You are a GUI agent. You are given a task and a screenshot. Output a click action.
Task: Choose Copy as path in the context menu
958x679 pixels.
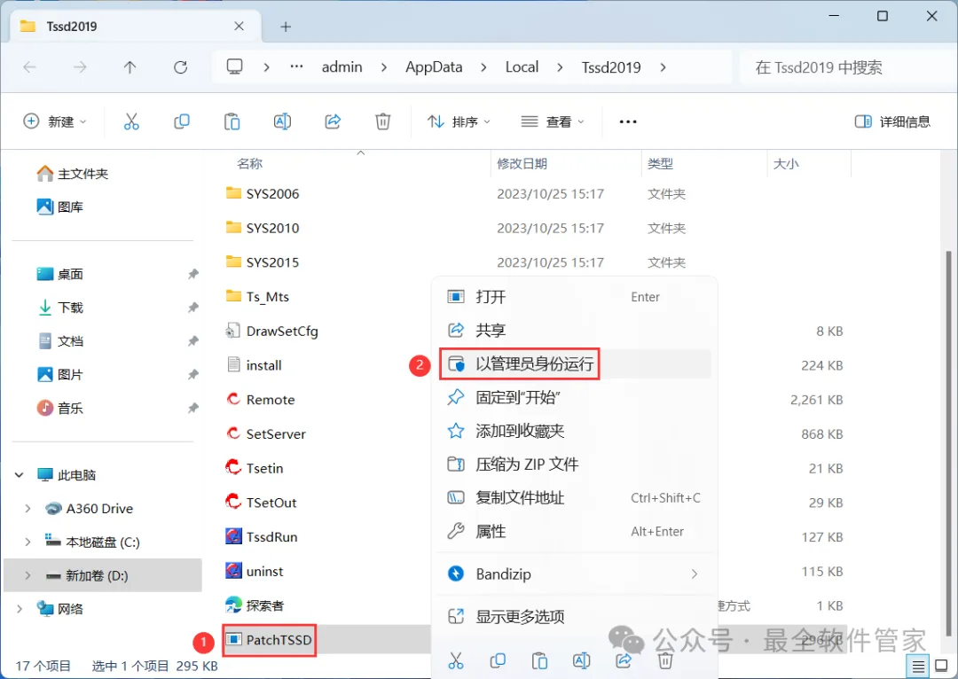tap(575, 497)
